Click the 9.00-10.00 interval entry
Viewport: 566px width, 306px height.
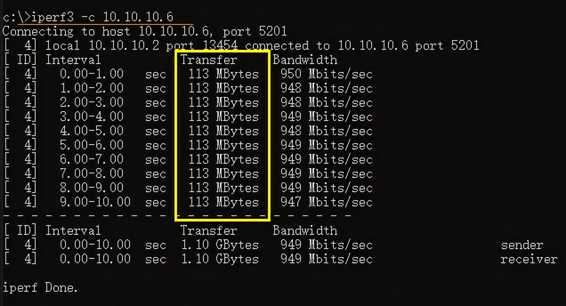(x=95, y=202)
